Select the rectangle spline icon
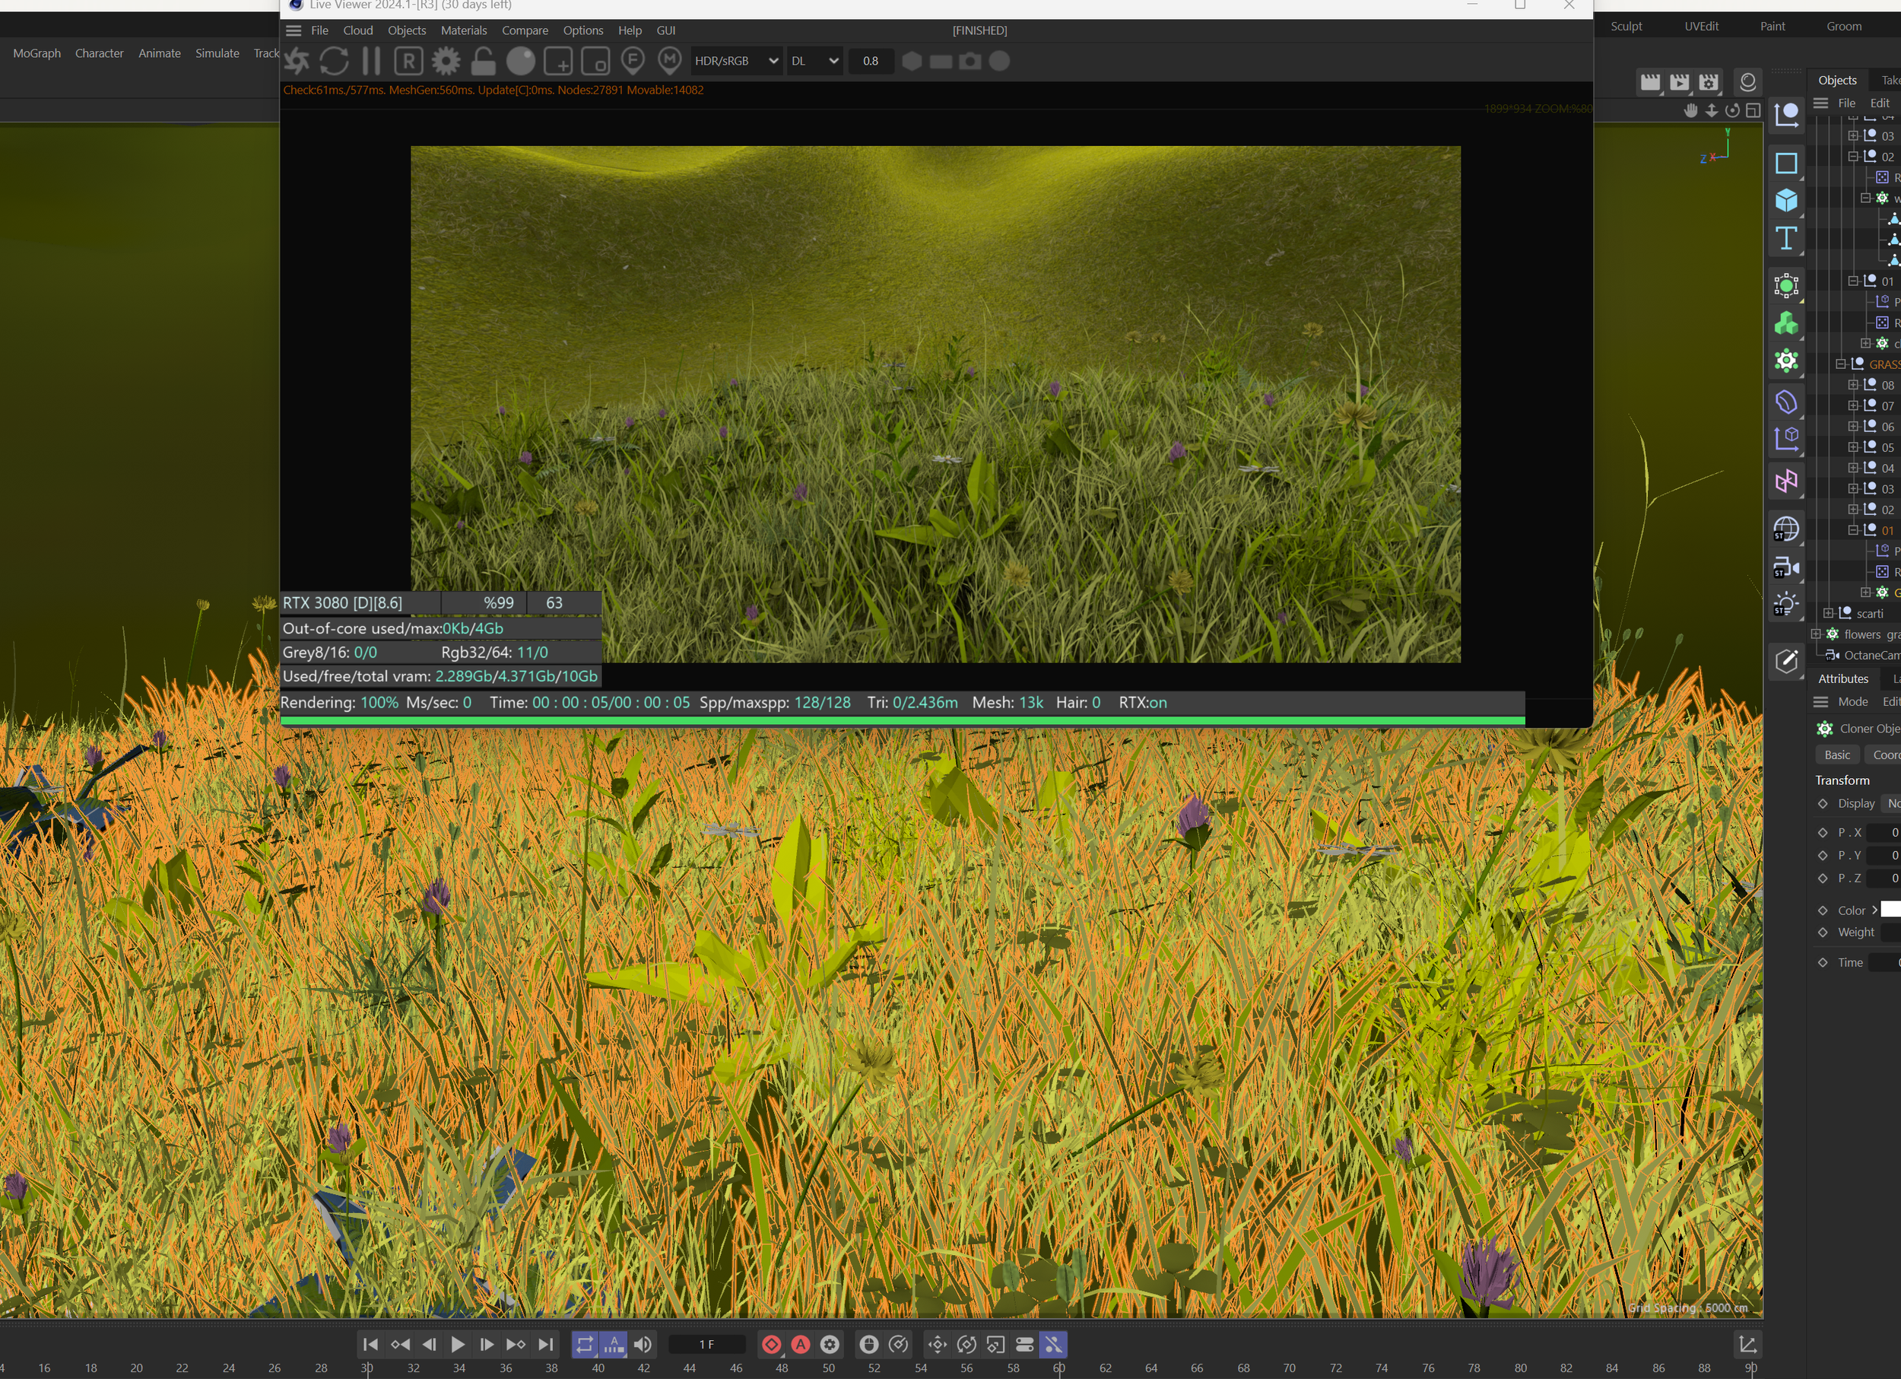The height and width of the screenshot is (1379, 1901). (x=1786, y=163)
